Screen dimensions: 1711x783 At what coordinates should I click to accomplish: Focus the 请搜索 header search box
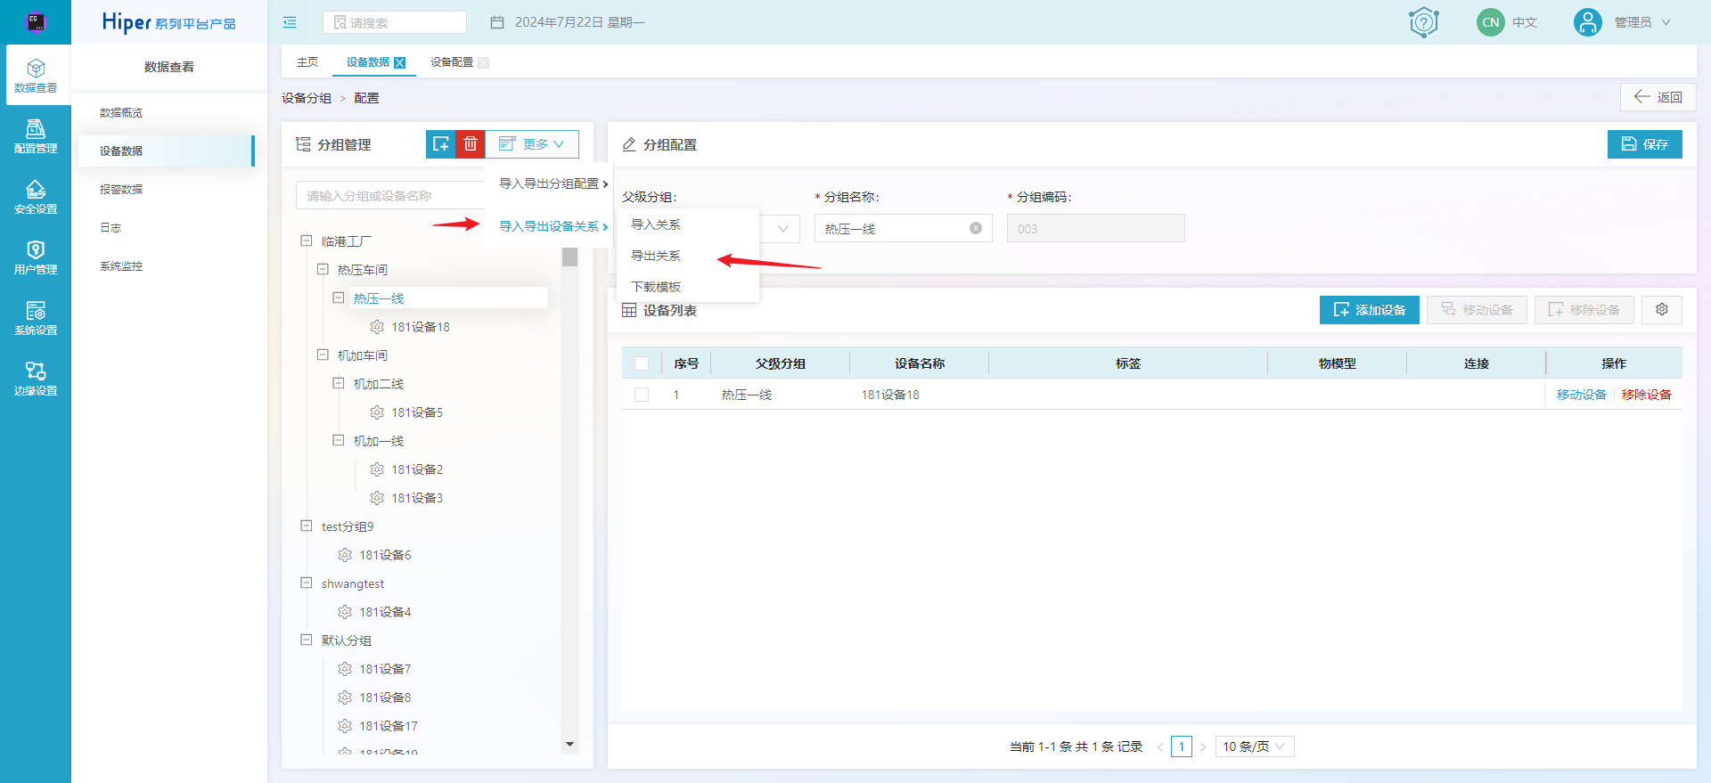coord(395,22)
